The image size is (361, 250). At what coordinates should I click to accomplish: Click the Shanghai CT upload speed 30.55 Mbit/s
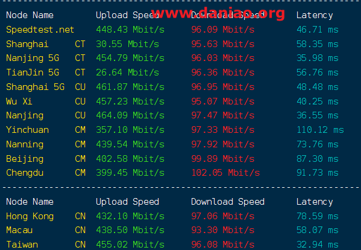(x=128, y=44)
